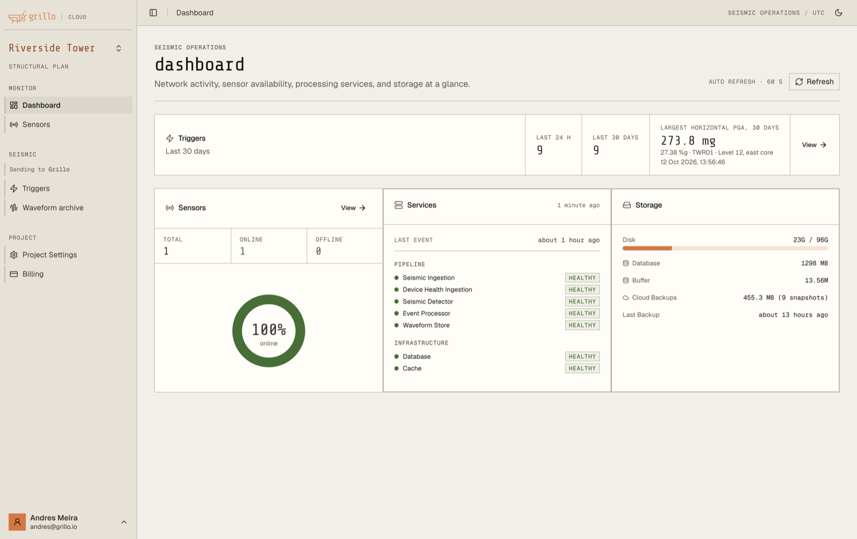Click the Dashboard breadcrumb in top bar

[195, 13]
